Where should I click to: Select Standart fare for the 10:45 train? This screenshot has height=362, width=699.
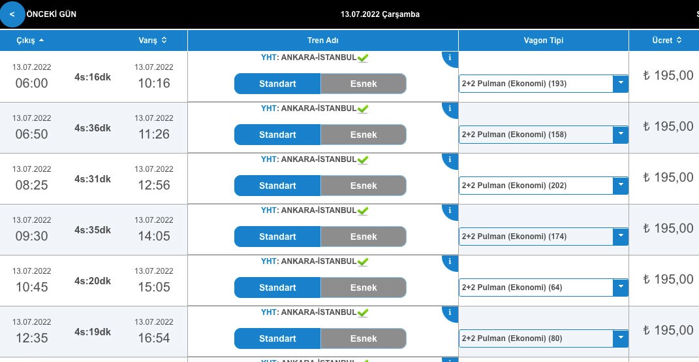[277, 288]
